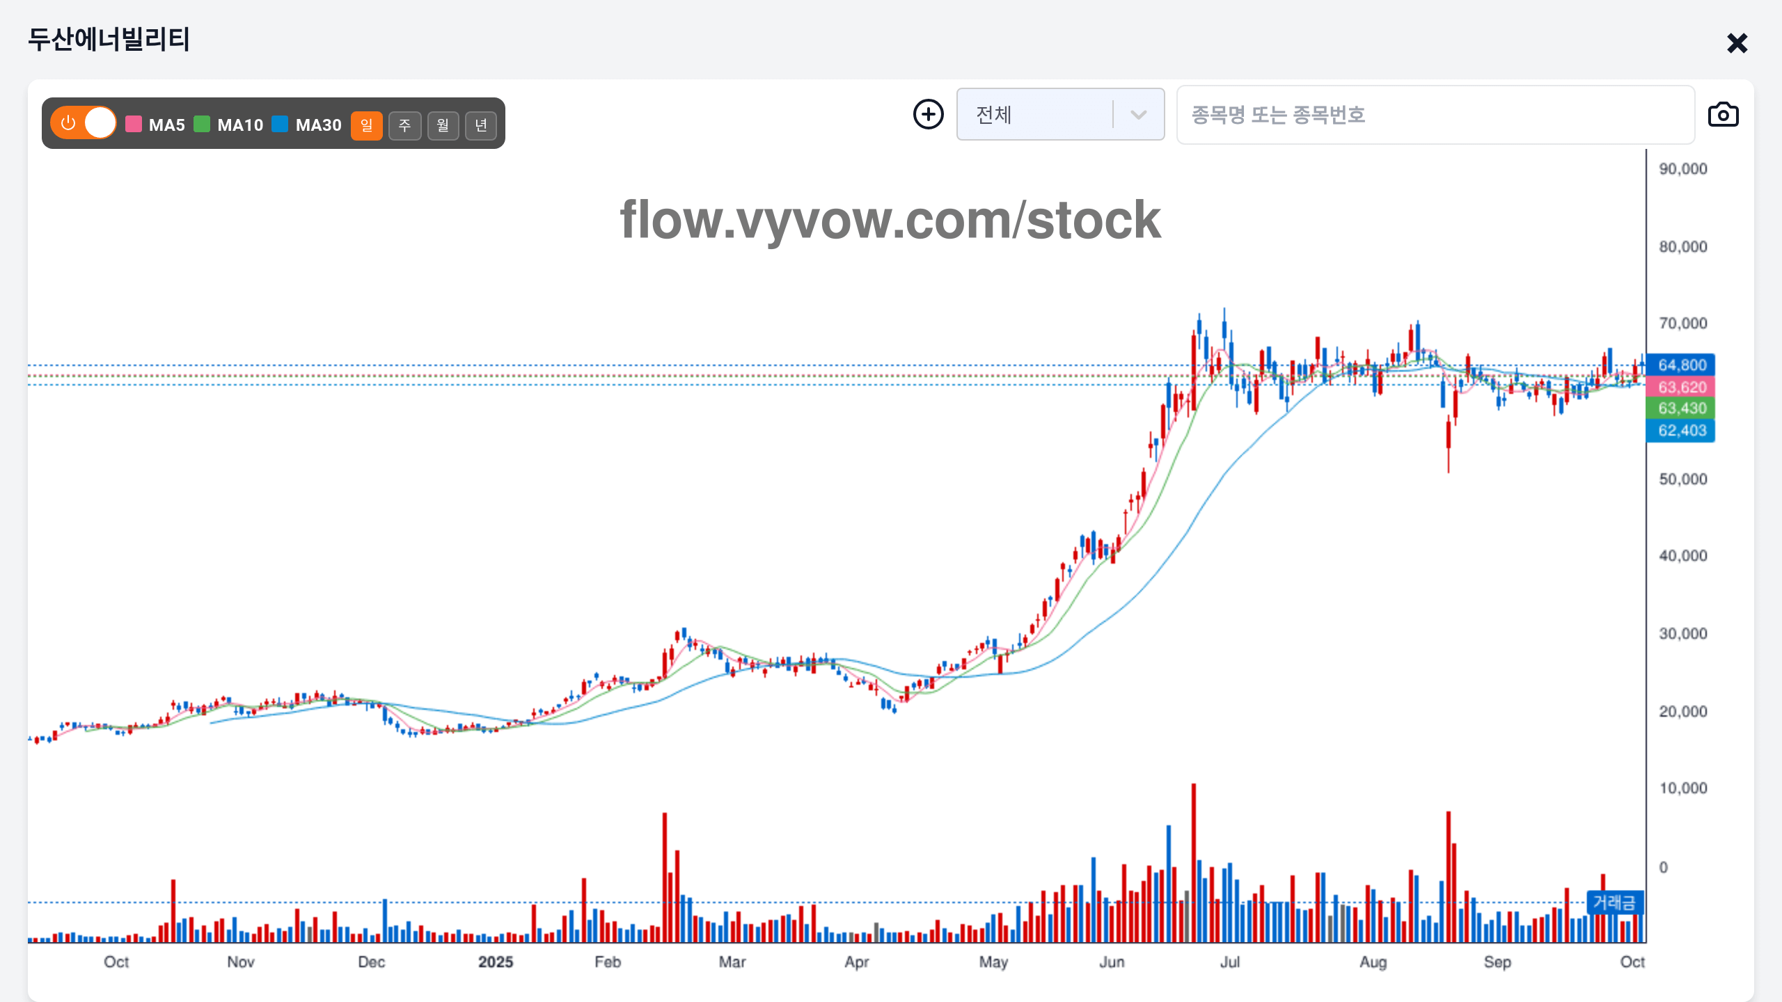The height and width of the screenshot is (1002, 1782).
Task: Click the circled plus add icon
Action: [928, 115]
